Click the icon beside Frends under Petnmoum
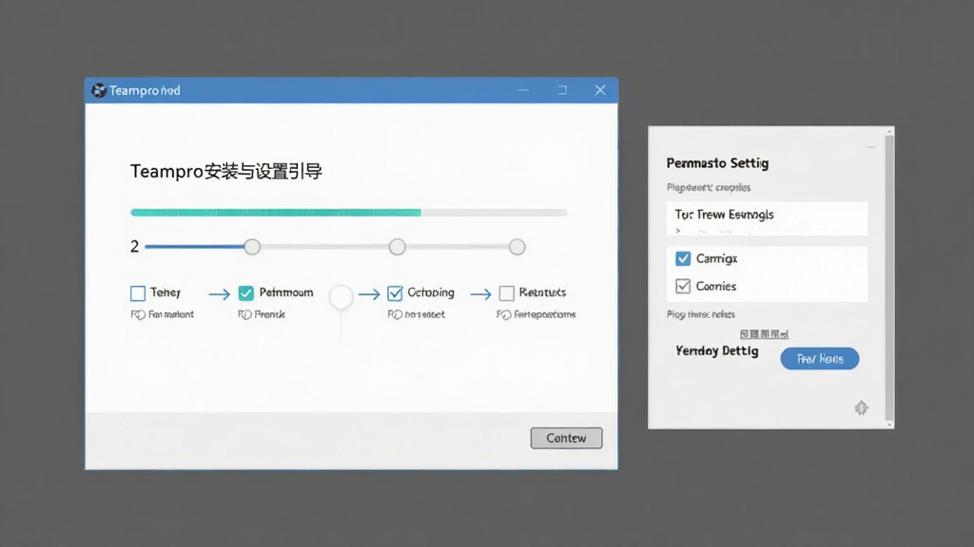Image resolution: width=974 pixels, height=547 pixels. (245, 314)
